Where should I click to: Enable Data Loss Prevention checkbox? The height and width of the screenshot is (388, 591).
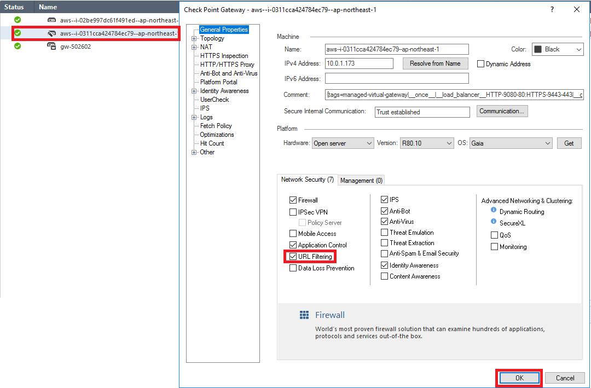(x=293, y=268)
